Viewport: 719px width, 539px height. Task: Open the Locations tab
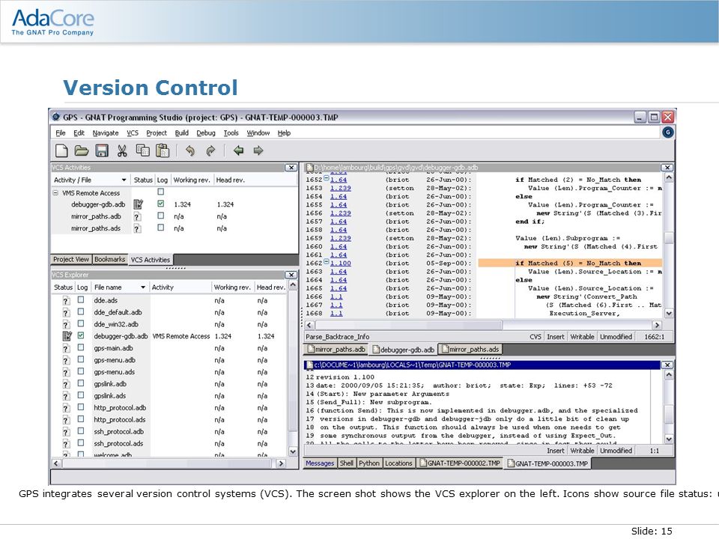[398, 463]
